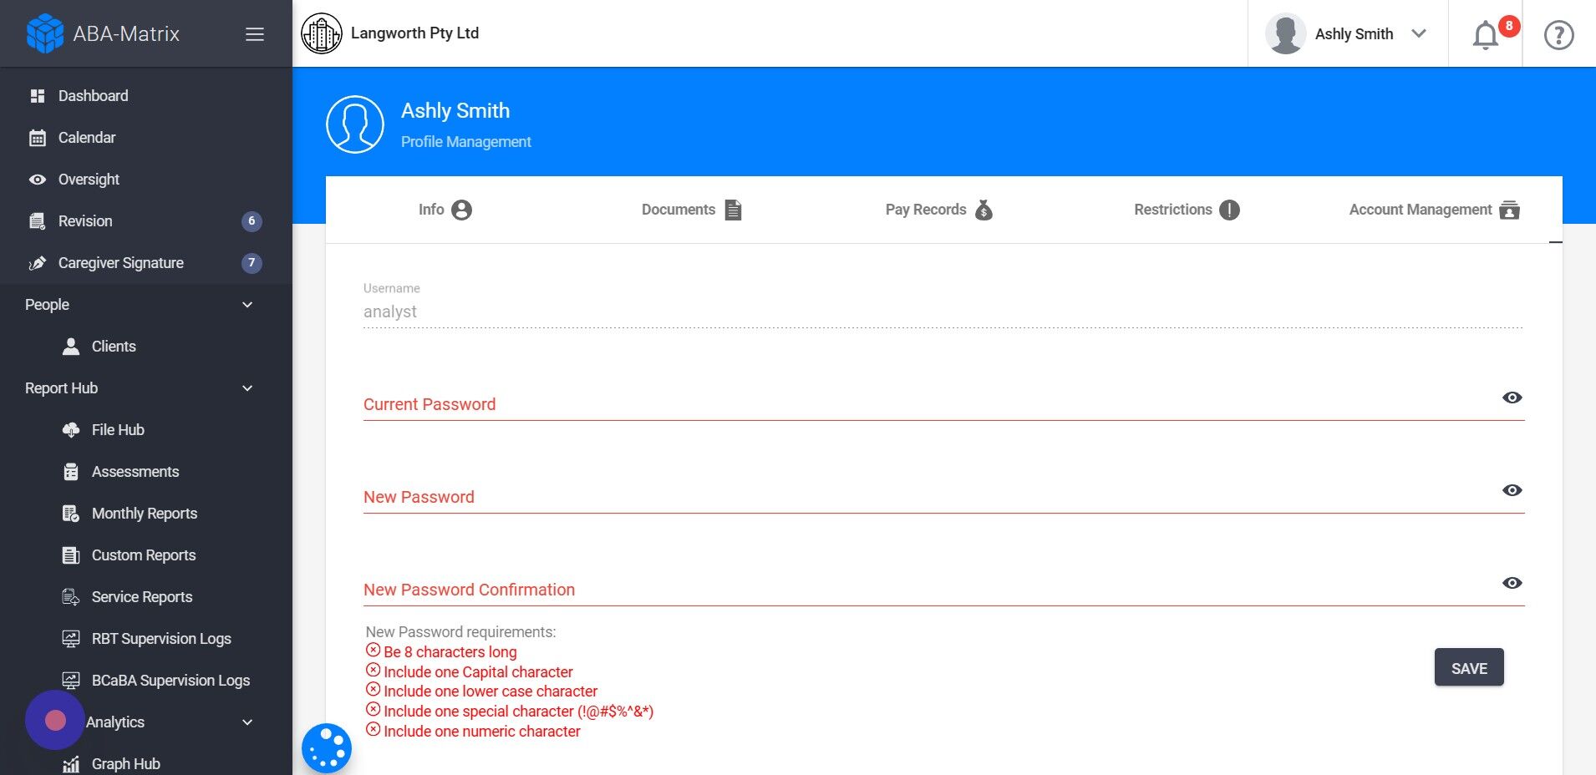
Task: Open the blue palette theme button
Action: click(327, 747)
